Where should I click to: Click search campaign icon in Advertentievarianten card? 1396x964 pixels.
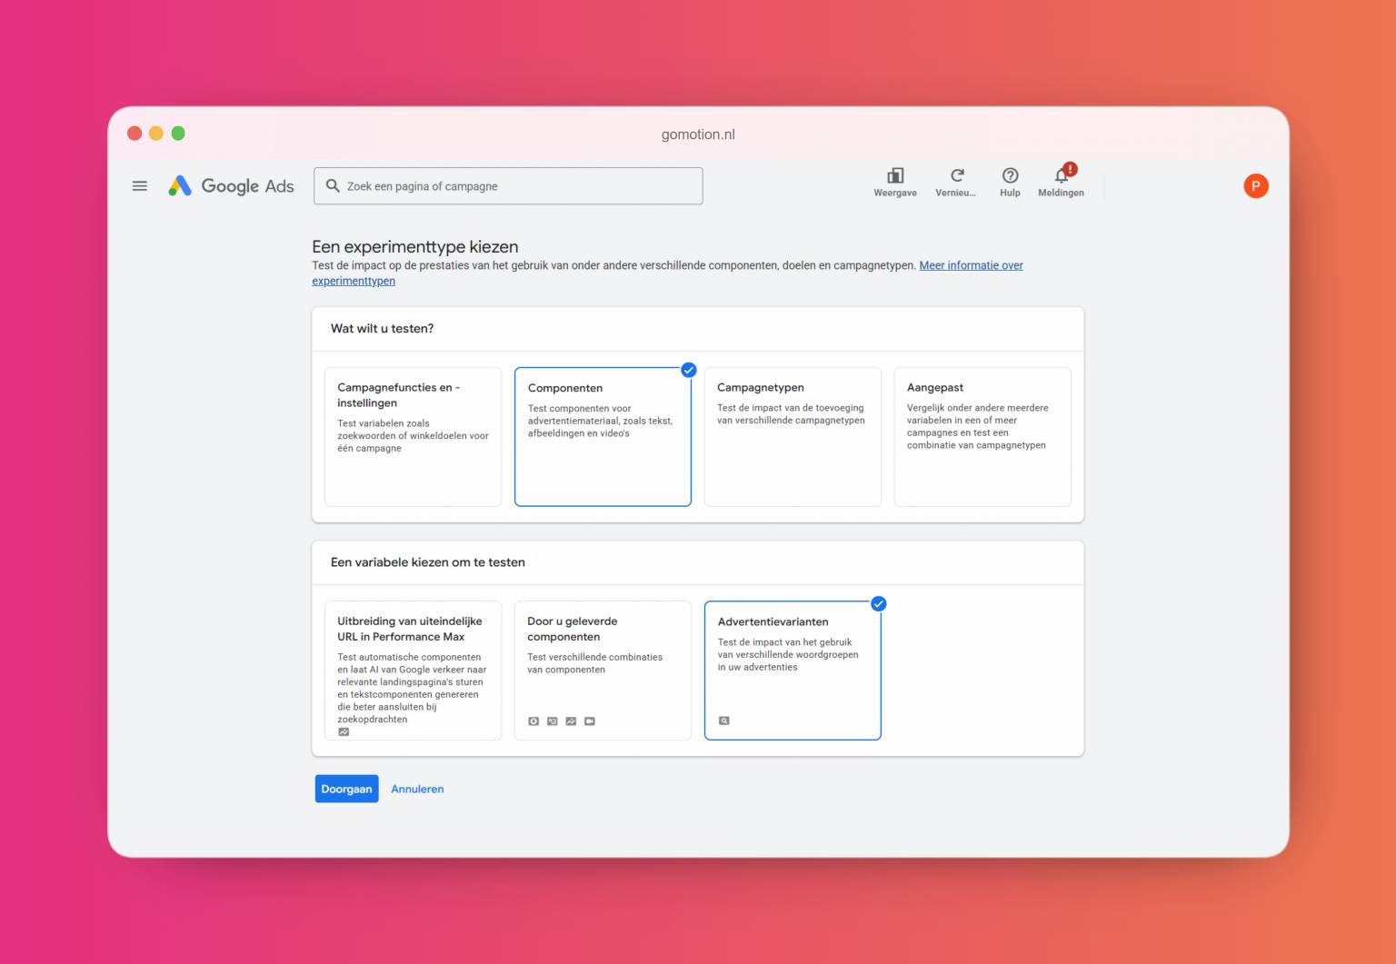click(x=724, y=721)
